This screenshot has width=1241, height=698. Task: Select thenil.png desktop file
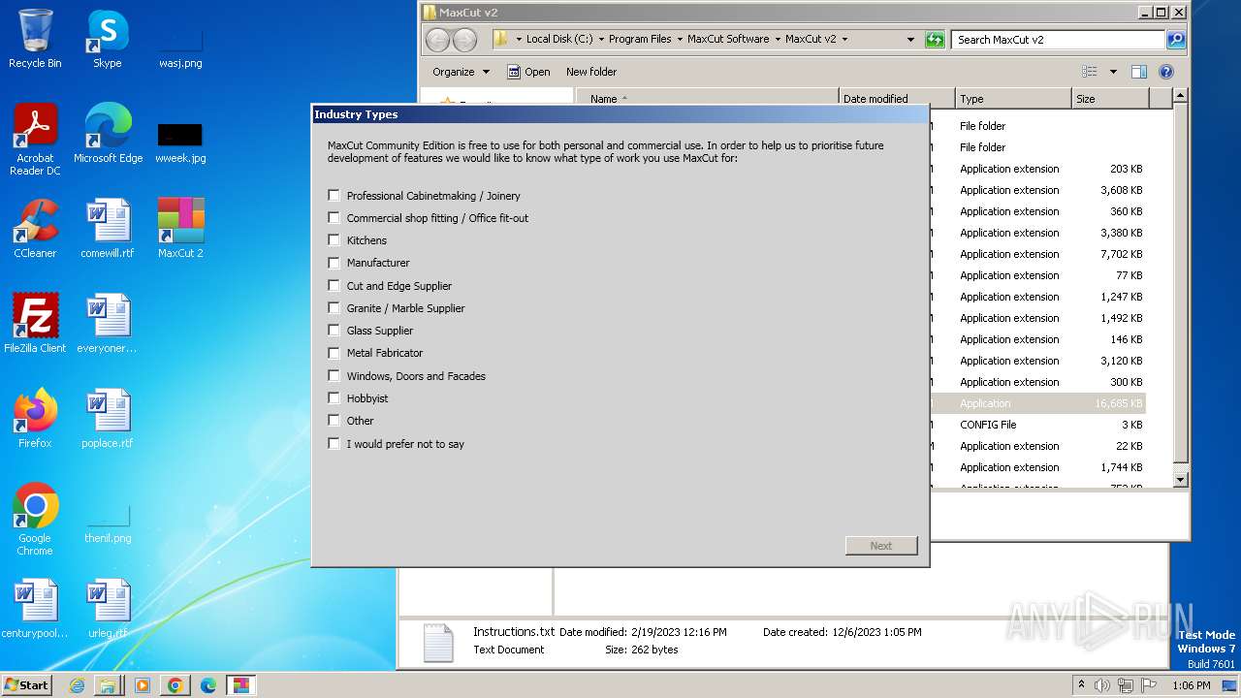click(x=108, y=523)
